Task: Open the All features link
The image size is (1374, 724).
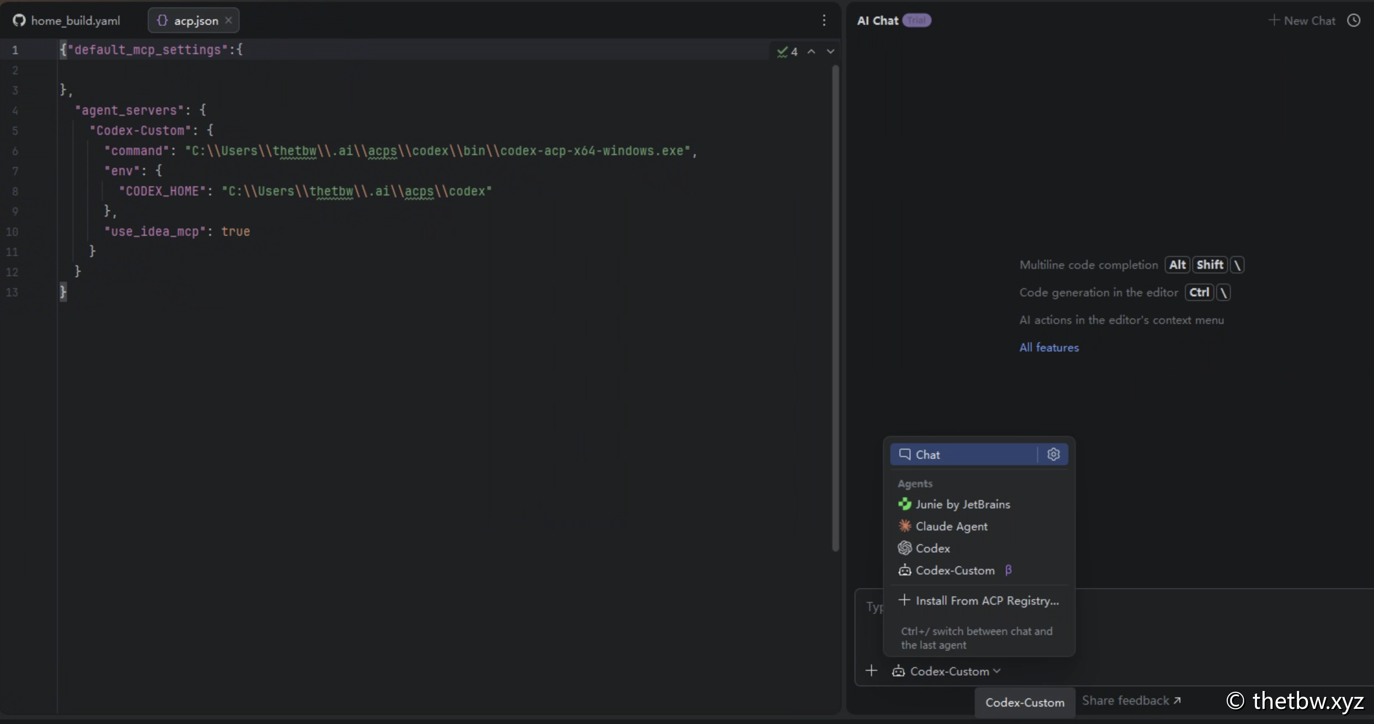Action: click(1049, 348)
